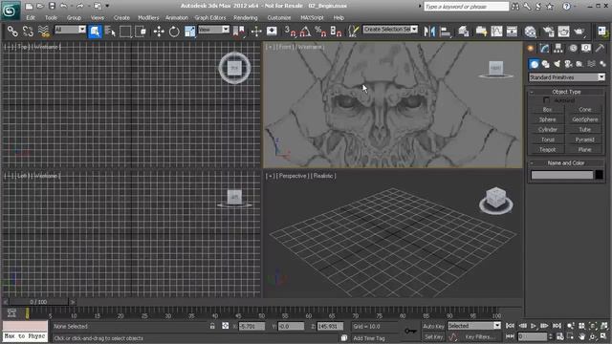This screenshot has height=344, width=612.
Task: Collapse the Object Type rollout
Action: click(566, 92)
